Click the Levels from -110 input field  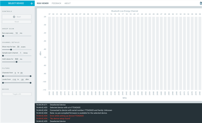(x=14, y=80)
